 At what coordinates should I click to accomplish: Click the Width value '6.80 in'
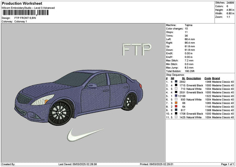[x=230, y=13]
